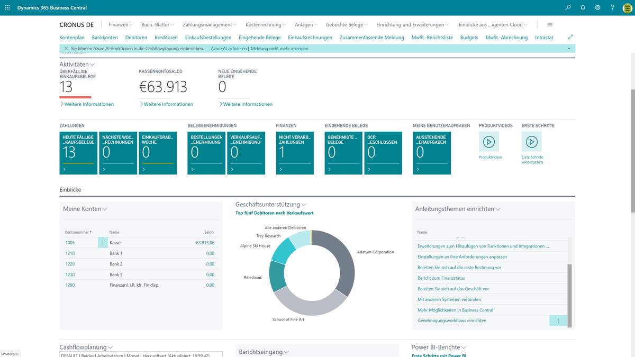Open the Aktivitäten section dropdown
This screenshot has width=635, height=357.
[77, 64]
